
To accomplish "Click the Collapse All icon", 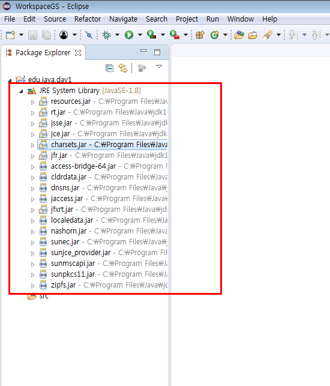I will (x=110, y=68).
